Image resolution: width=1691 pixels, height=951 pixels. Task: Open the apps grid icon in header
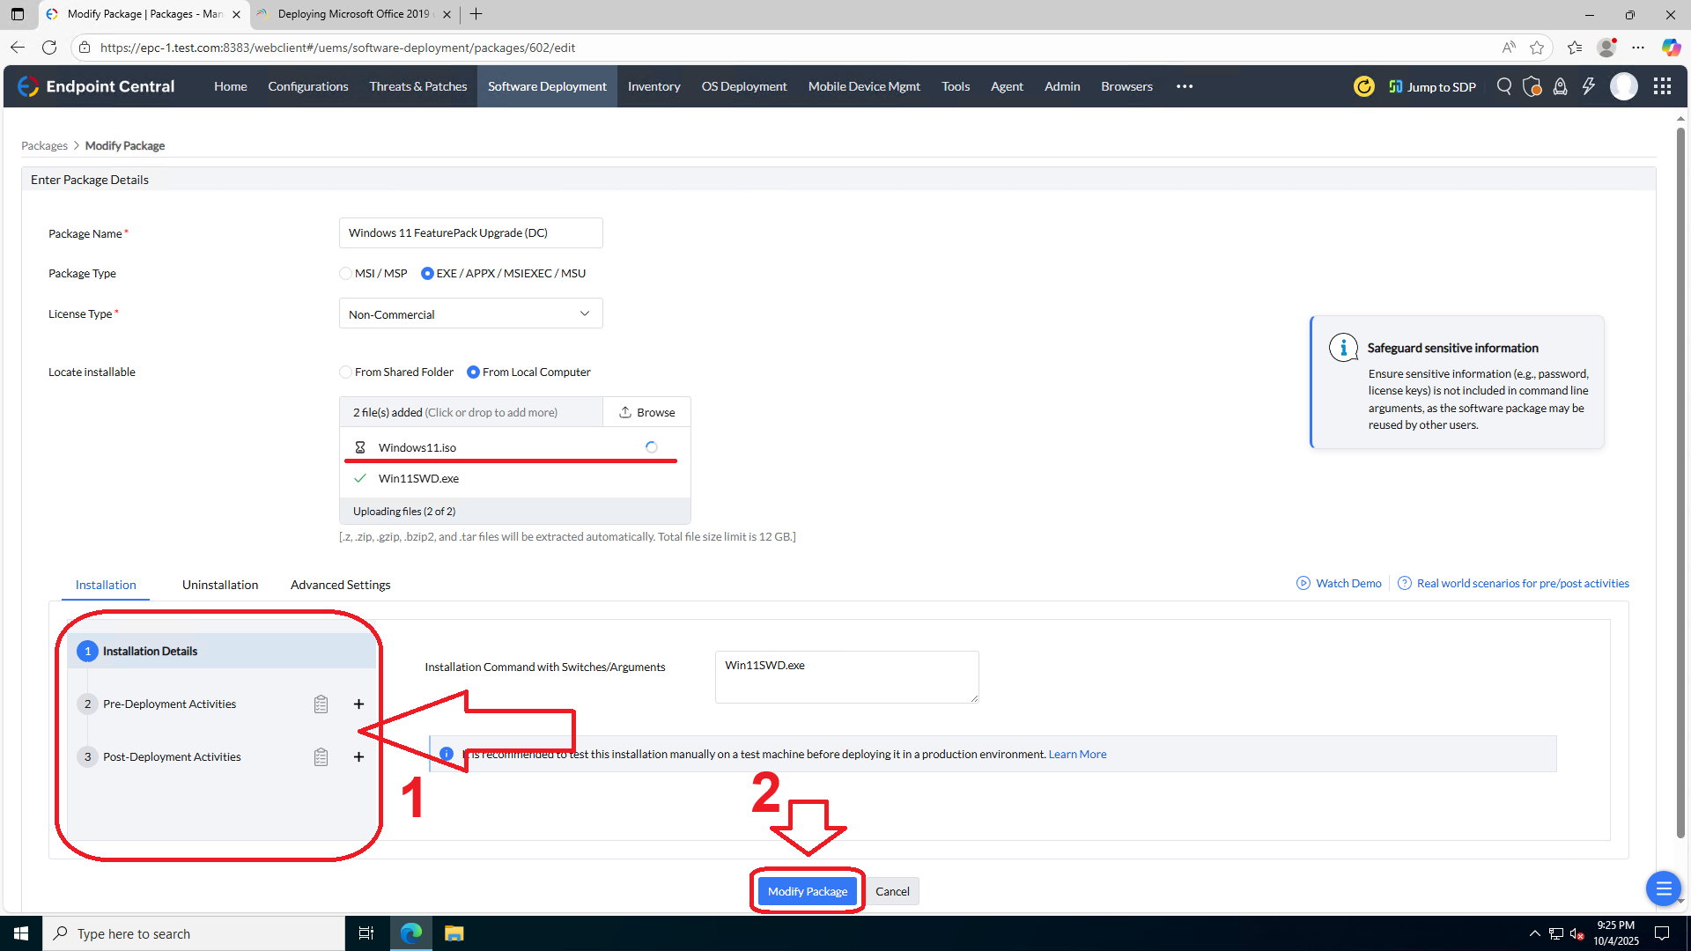[1662, 86]
